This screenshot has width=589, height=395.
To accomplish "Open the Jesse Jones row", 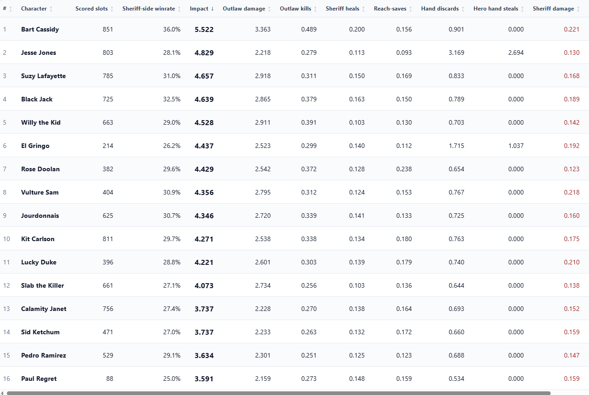I will coord(294,53).
